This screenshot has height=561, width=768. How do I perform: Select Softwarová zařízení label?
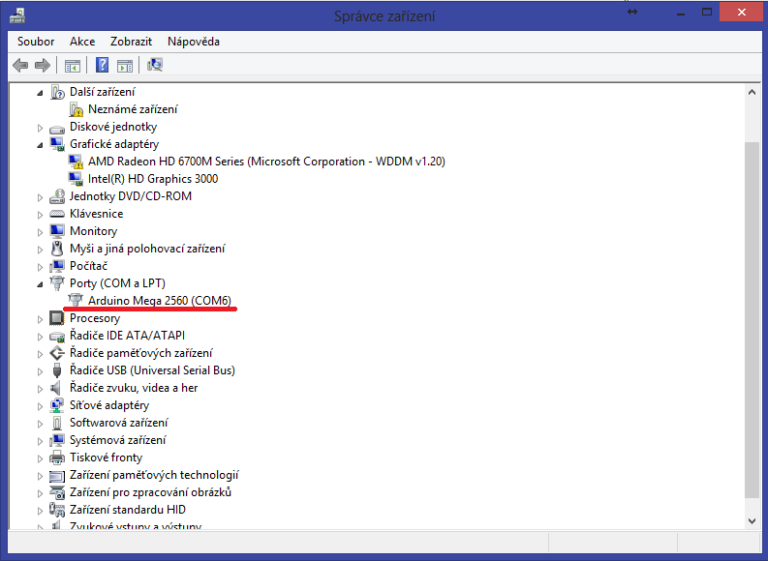click(x=119, y=423)
